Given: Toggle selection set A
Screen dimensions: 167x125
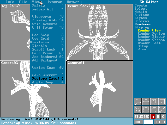Looking at the screenshot, I should pyautogui.click(x=153, y=116).
